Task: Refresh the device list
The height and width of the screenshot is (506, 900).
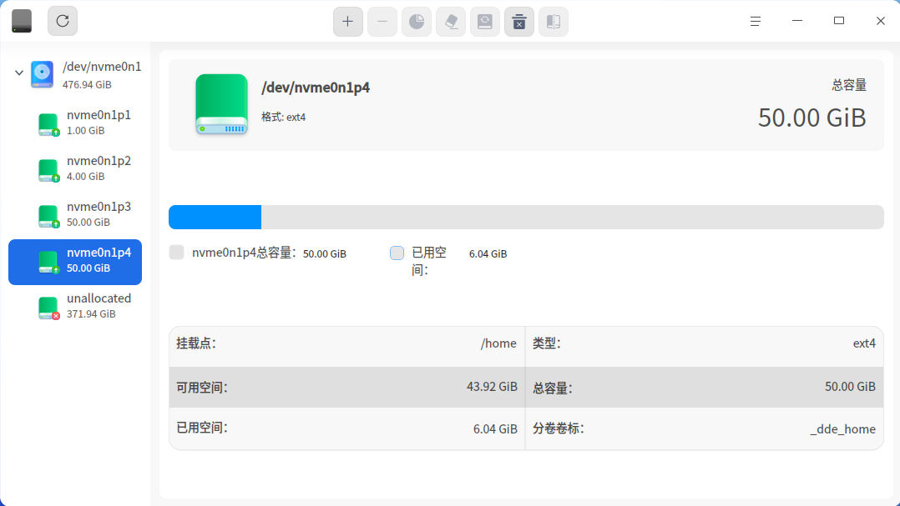Action: (63, 21)
